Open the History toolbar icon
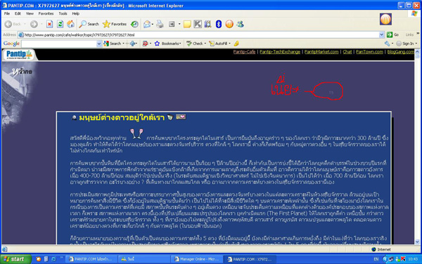Viewport: 422px width, 264px height. click(134, 24)
